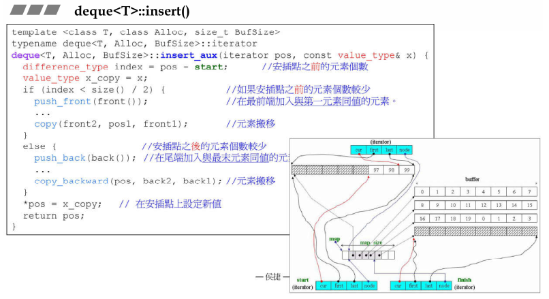Click the comment "//安插點之前的元素個數"

[315, 67]
